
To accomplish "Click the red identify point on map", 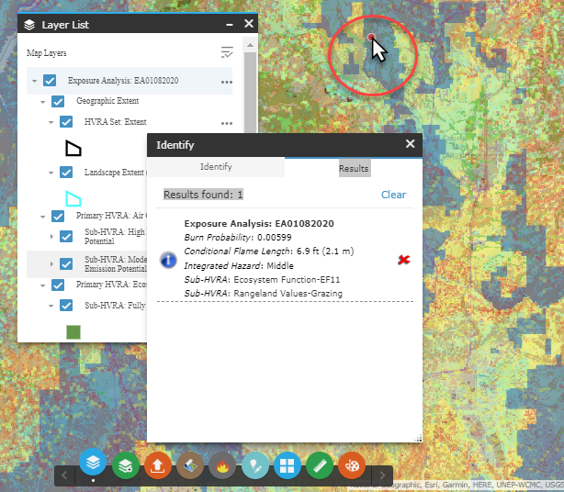I will (371, 37).
